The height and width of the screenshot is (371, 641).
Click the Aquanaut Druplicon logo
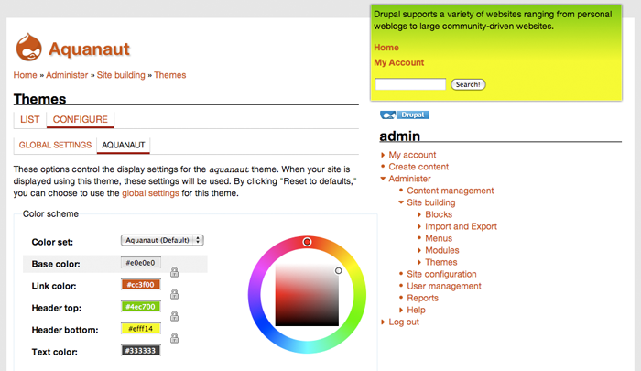27,49
